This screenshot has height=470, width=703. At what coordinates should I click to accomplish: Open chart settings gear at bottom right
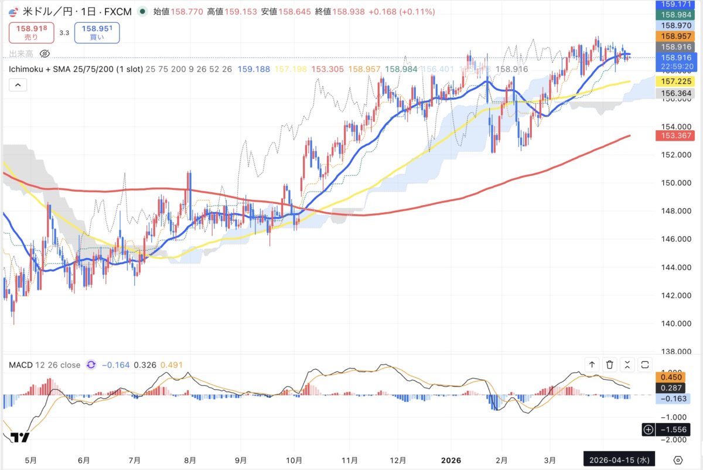point(678,459)
